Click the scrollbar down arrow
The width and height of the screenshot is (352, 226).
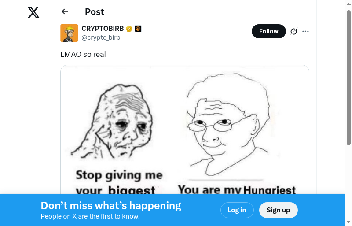[x=348, y=222]
